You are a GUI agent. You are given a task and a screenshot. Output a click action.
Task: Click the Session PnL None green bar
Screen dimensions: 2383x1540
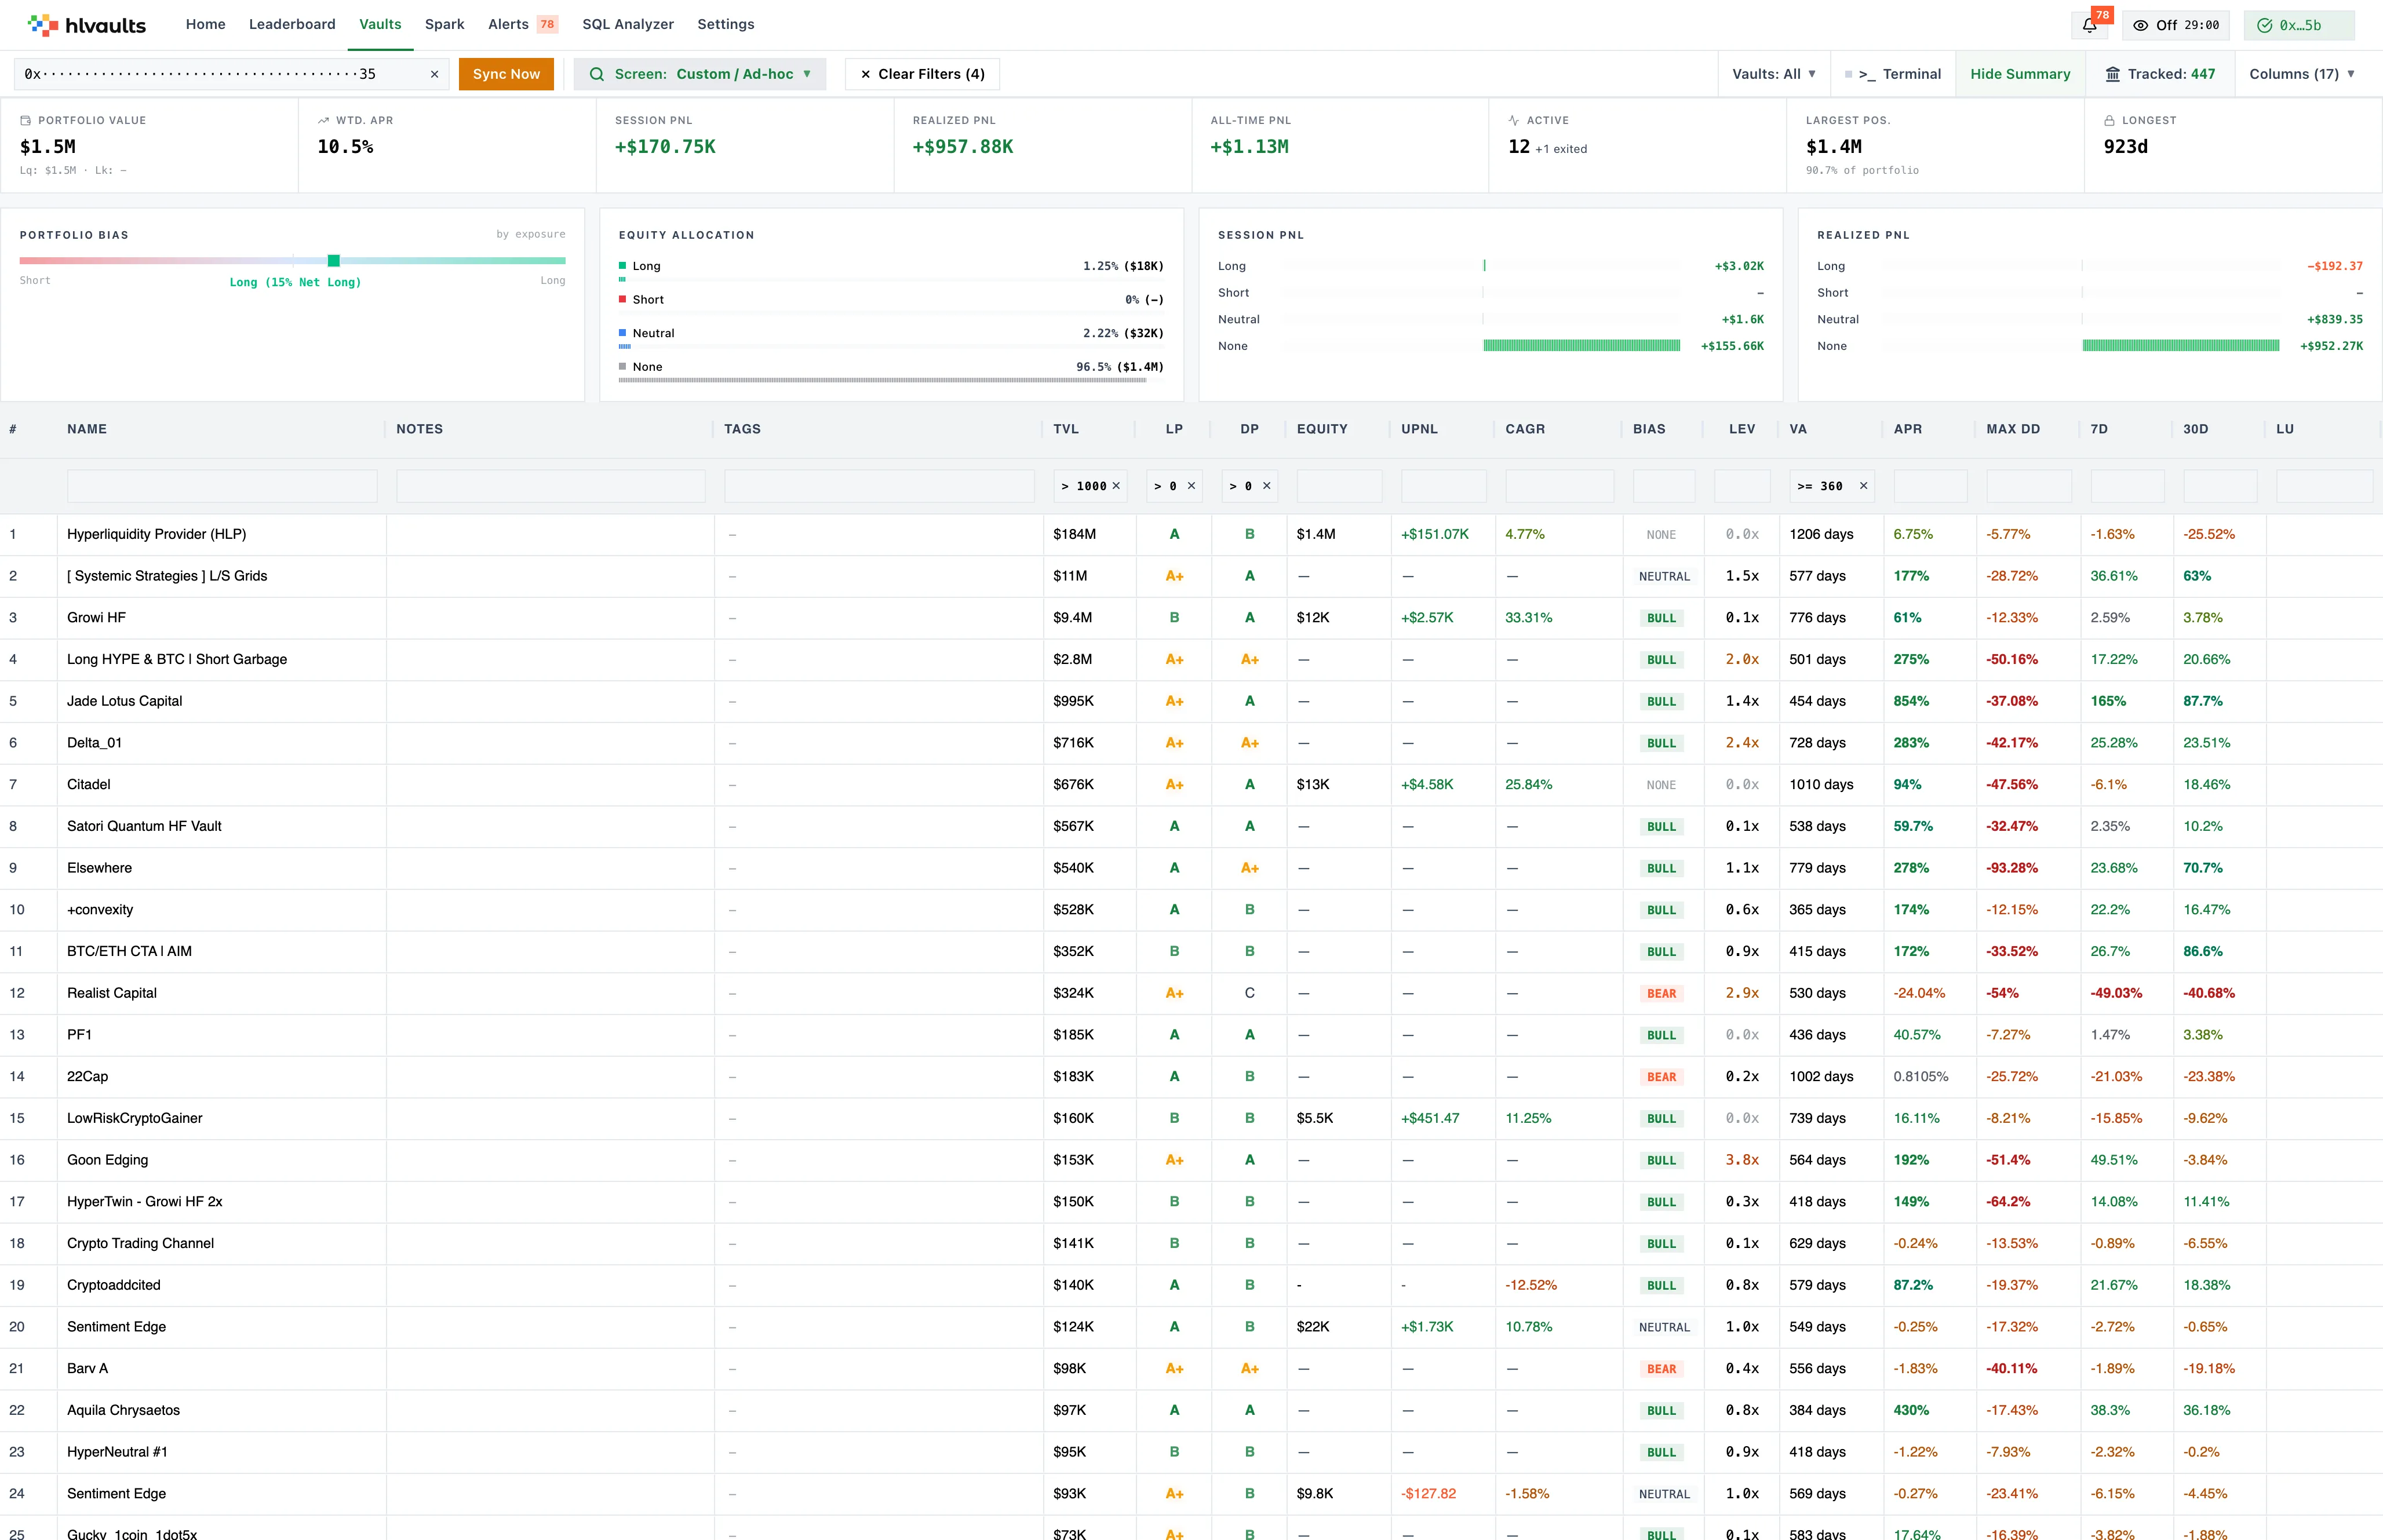coord(1581,346)
